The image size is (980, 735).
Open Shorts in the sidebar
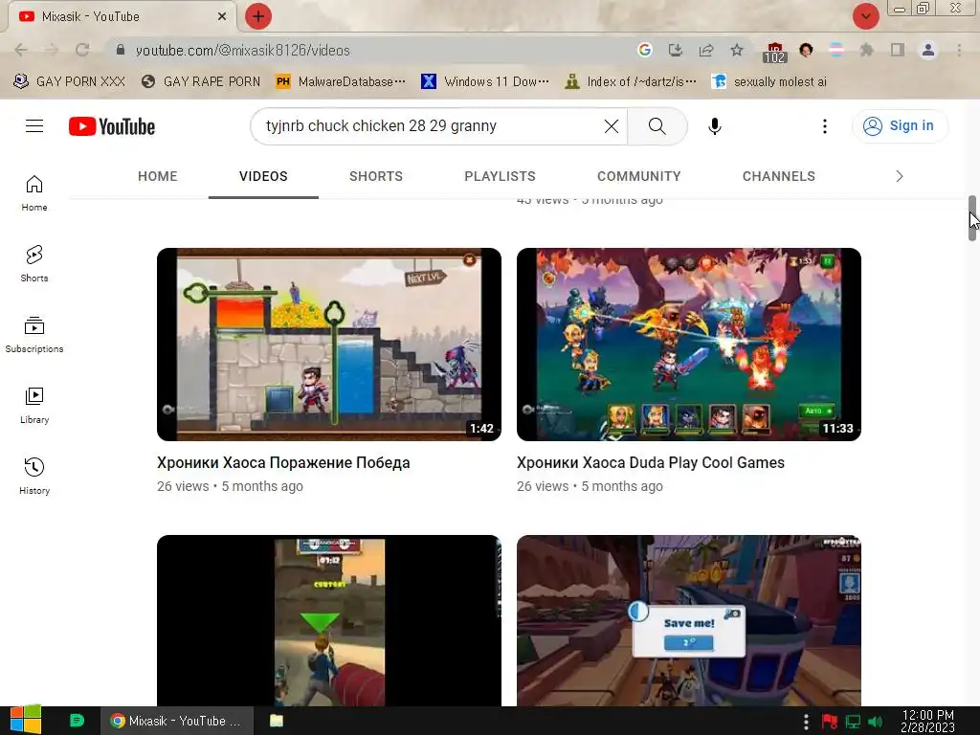[x=34, y=264]
